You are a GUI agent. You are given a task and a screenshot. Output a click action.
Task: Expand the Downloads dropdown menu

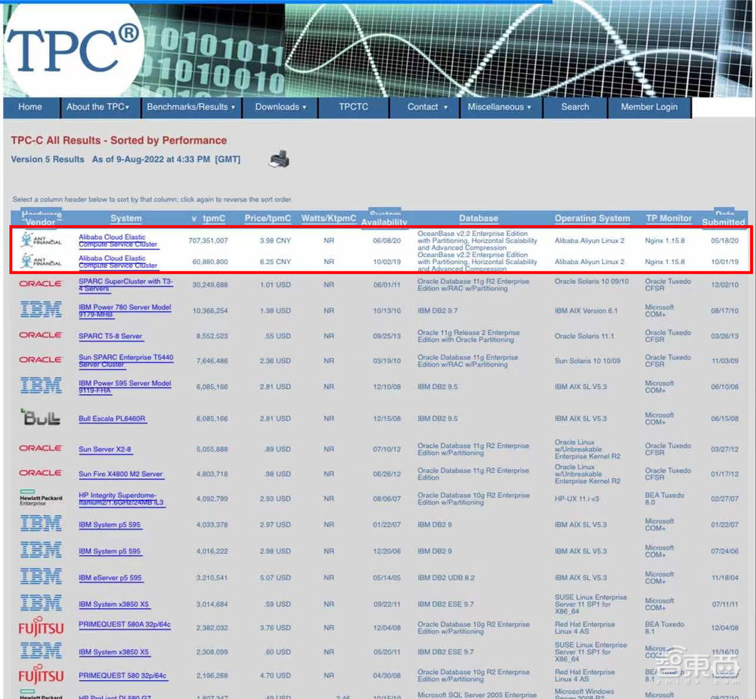(280, 107)
